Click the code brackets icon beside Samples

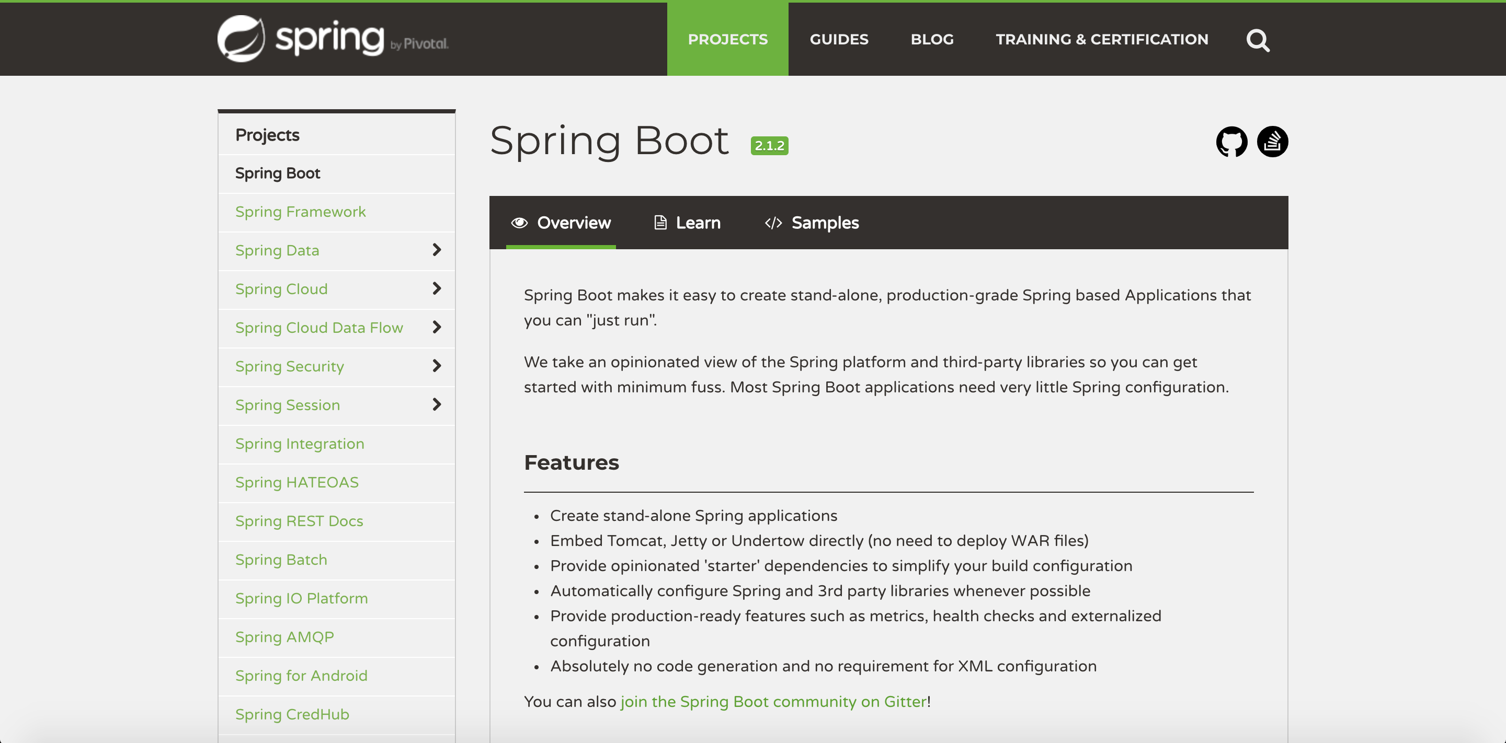click(x=773, y=223)
